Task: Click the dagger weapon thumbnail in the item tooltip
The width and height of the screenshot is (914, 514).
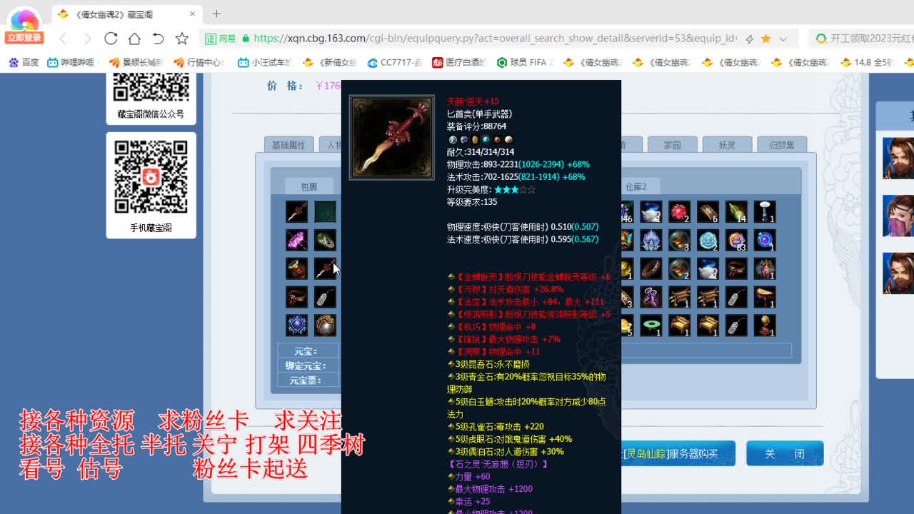Action: click(x=391, y=136)
